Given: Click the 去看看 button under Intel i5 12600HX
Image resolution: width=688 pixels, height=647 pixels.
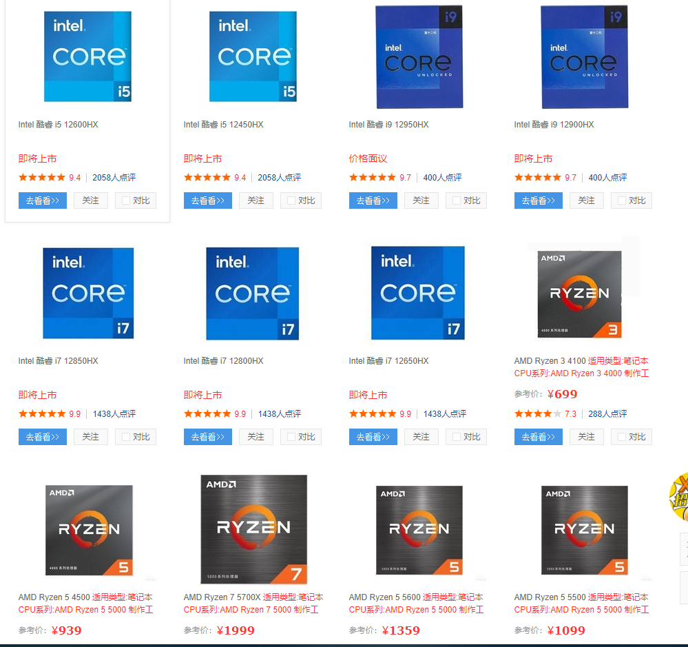Looking at the screenshot, I should (42, 200).
